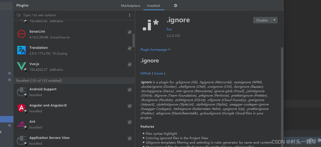
Task: Click the version 3.2.2.192 text
Action: click(173, 36)
